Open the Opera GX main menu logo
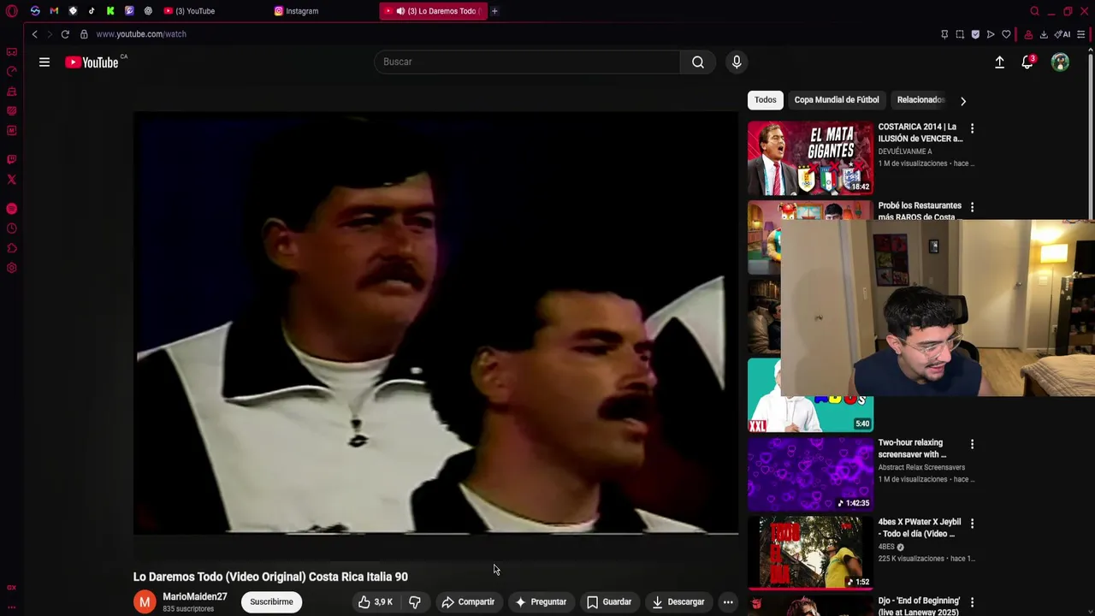 click(x=11, y=11)
